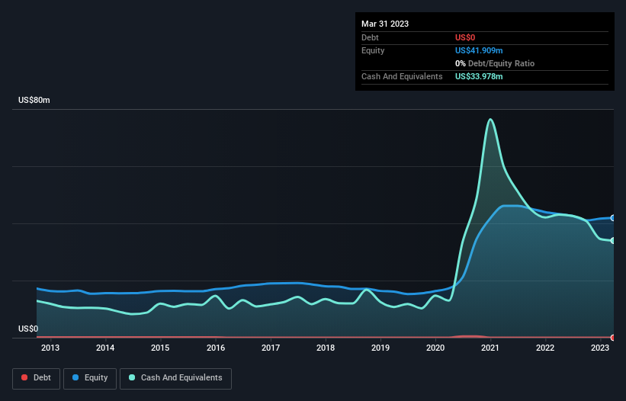The width and height of the screenshot is (626, 401).
Task: Click the US$80m y-axis label
Action: pyautogui.click(x=34, y=100)
